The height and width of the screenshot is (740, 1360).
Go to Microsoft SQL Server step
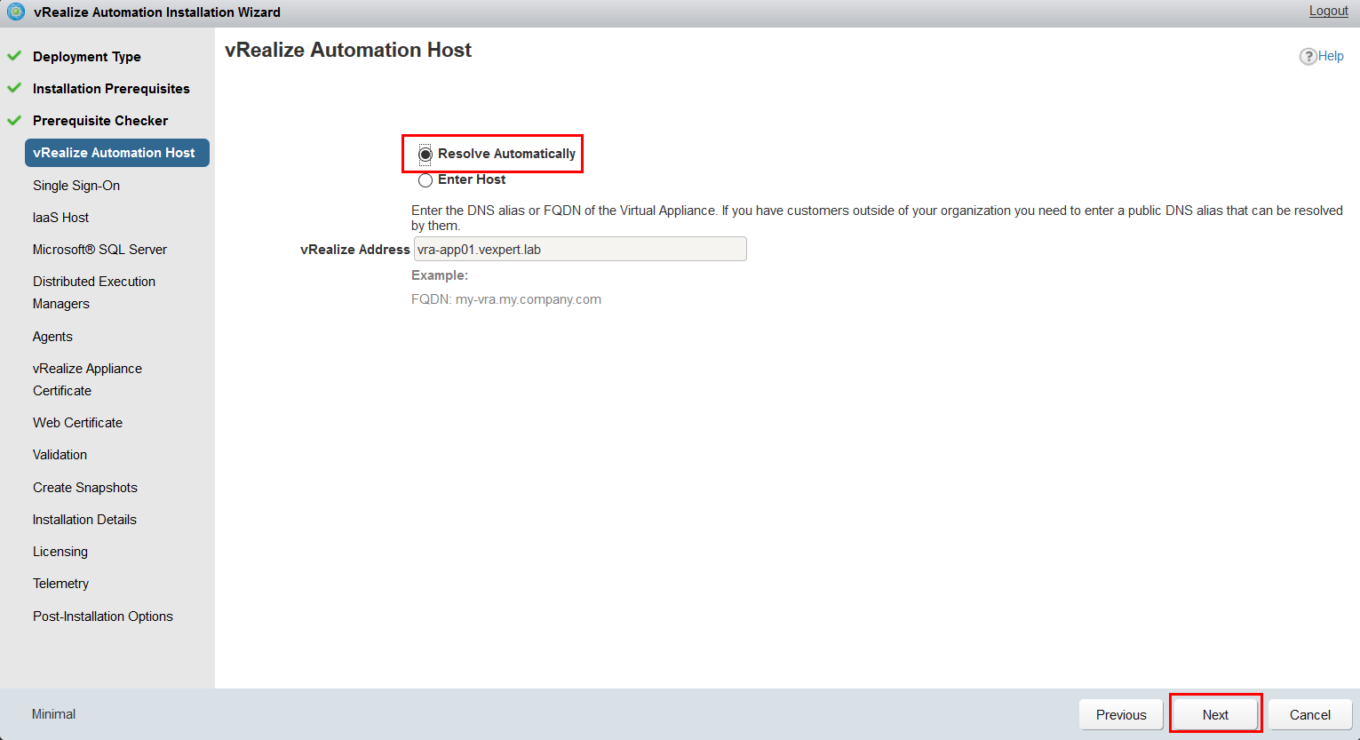[x=99, y=250]
